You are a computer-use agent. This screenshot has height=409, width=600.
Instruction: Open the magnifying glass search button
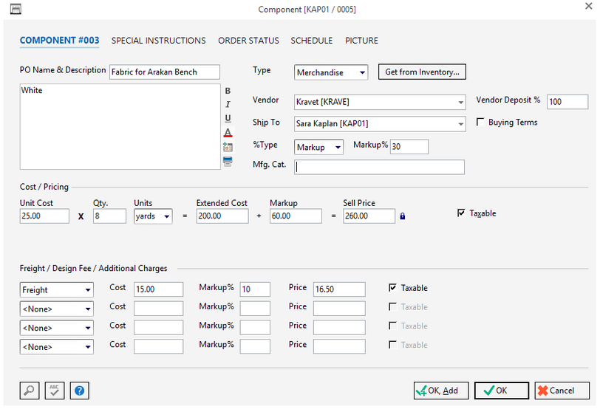(x=30, y=391)
